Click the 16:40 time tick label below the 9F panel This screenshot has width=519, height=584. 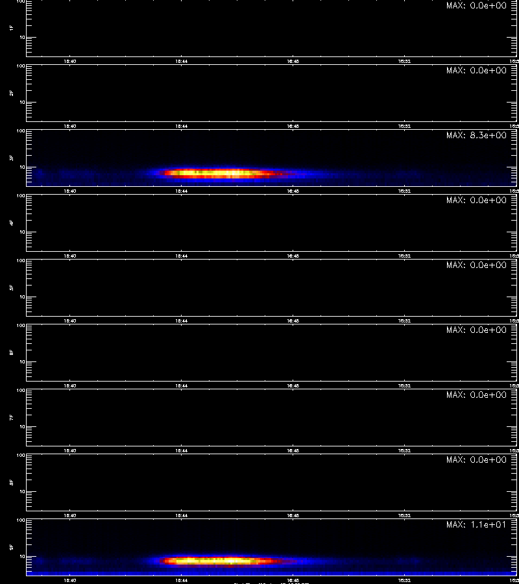coord(70,581)
